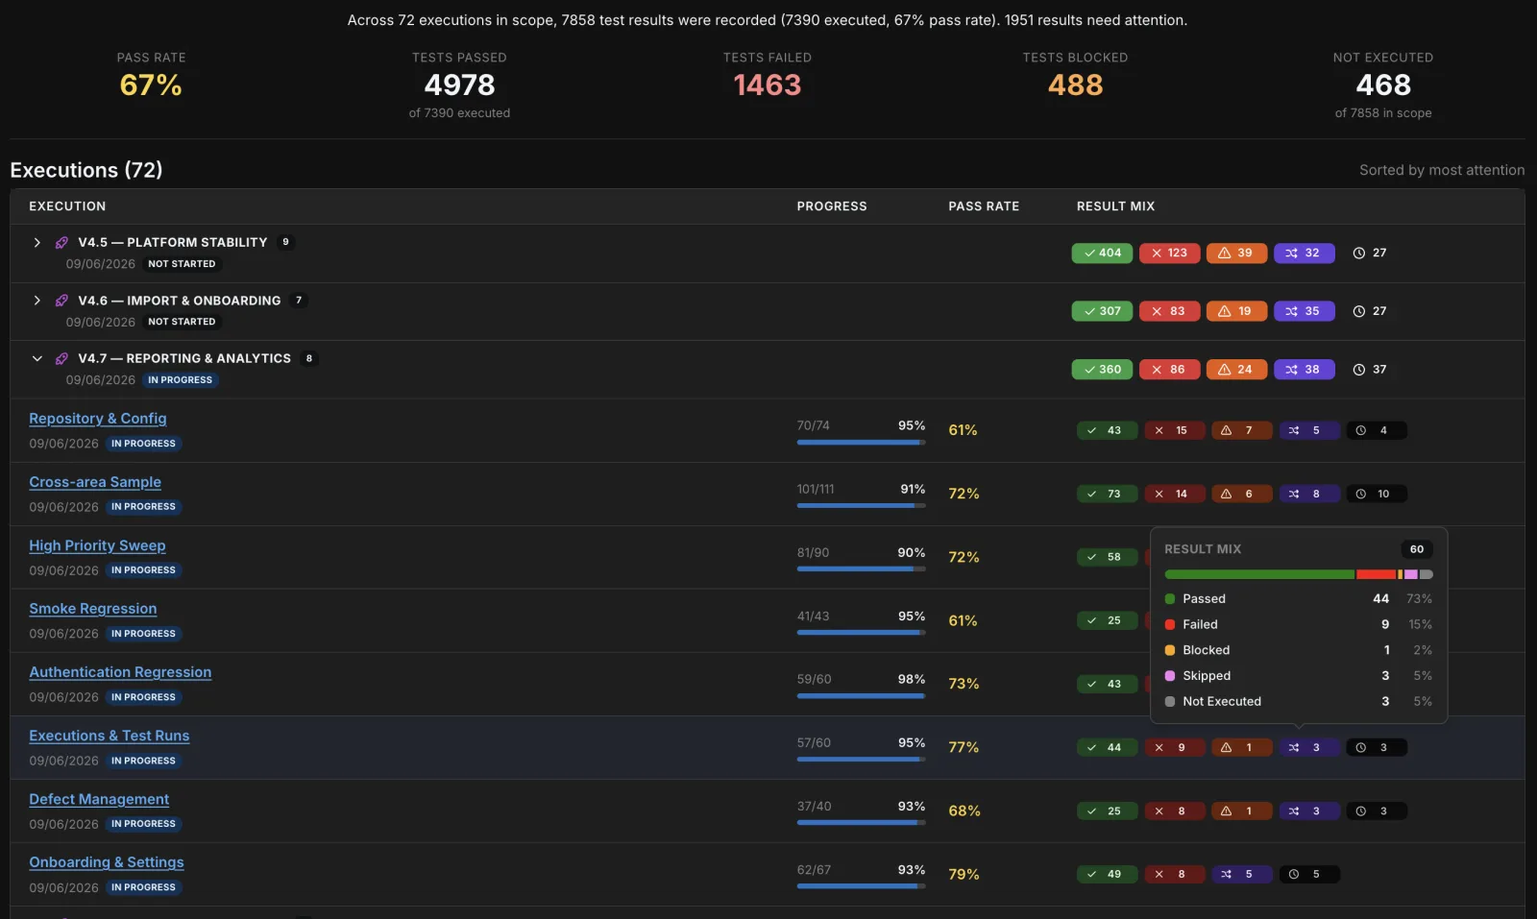Click the 488 tests blocked summary value
The image size is (1537, 919).
pyautogui.click(x=1076, y=85)
